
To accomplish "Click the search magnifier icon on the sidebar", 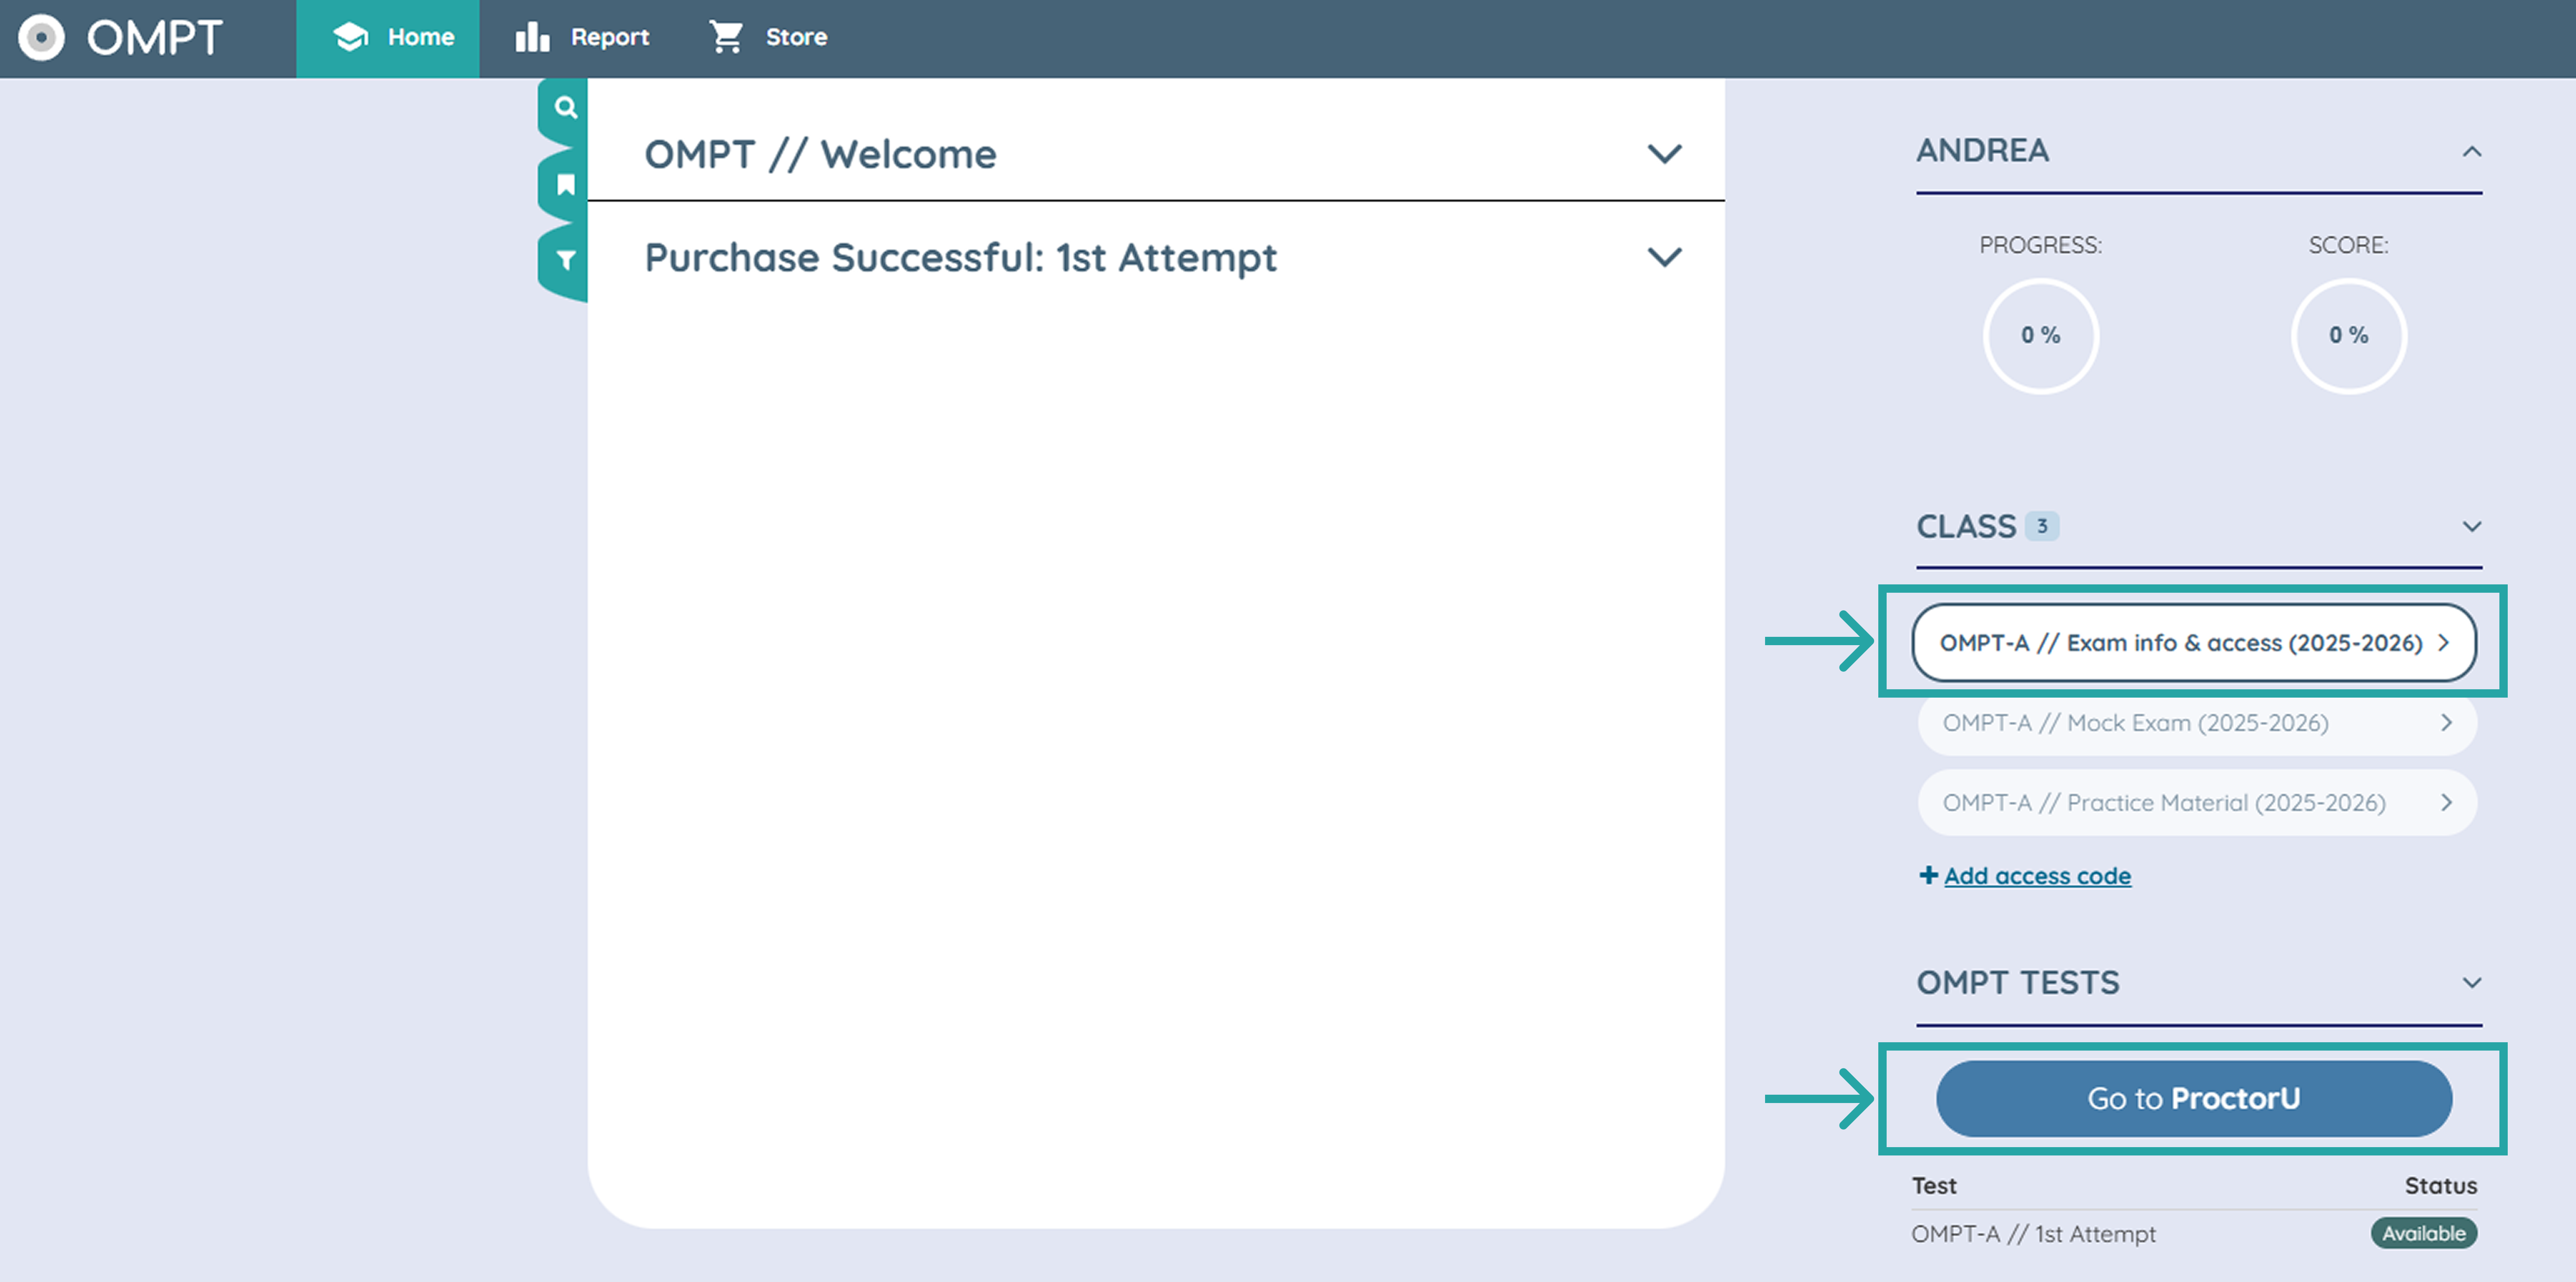I will (x=565, y=108).
